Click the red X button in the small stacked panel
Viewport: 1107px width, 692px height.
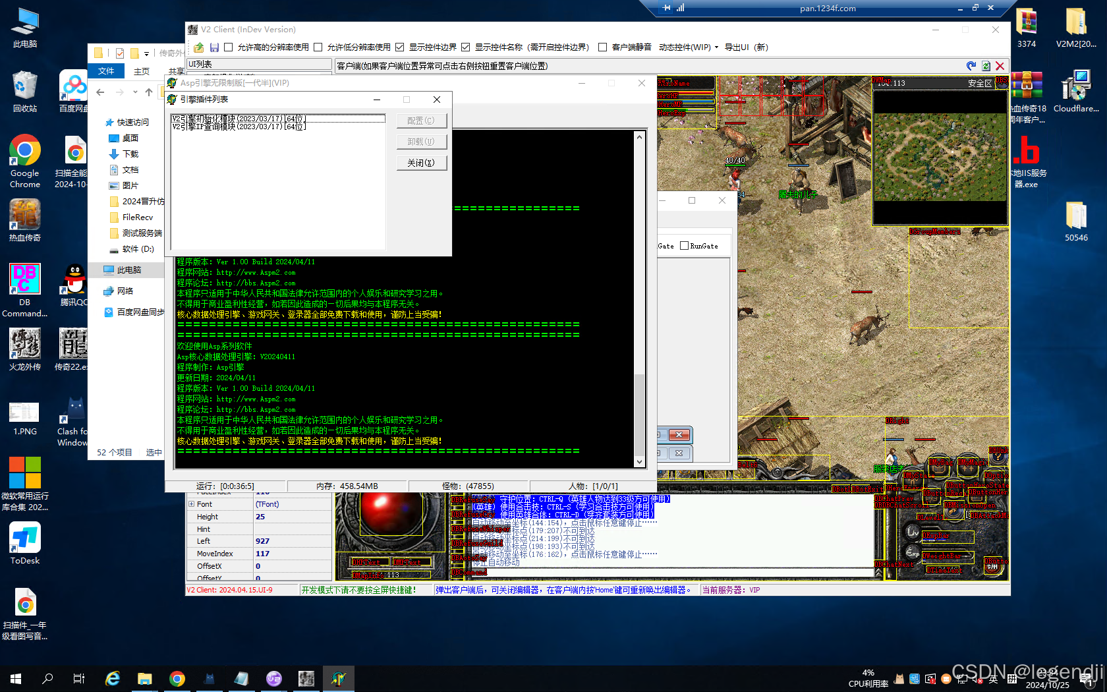679,435
